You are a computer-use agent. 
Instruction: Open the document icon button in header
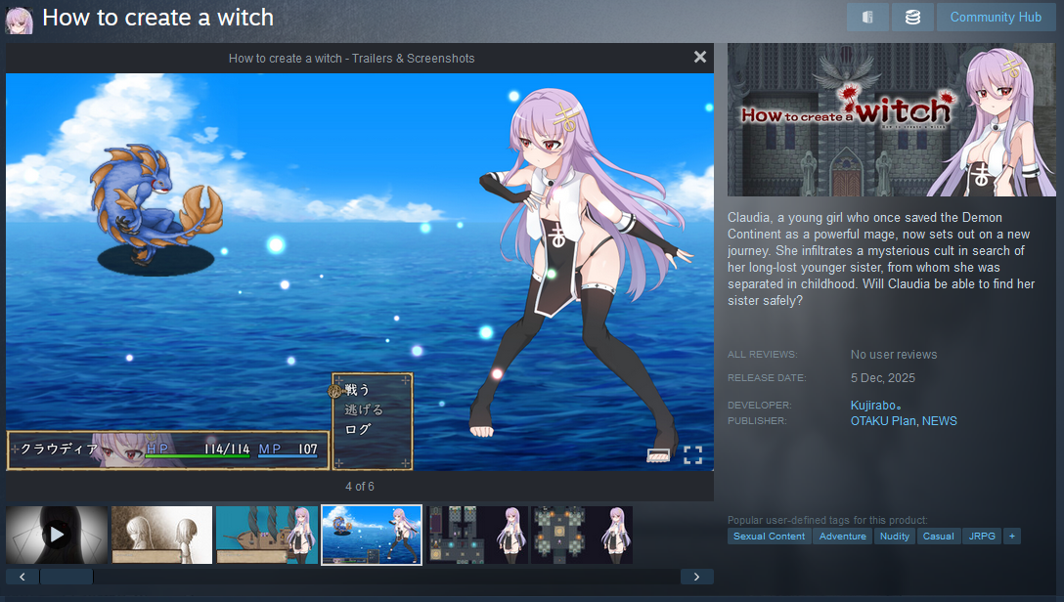coord(867,17)
